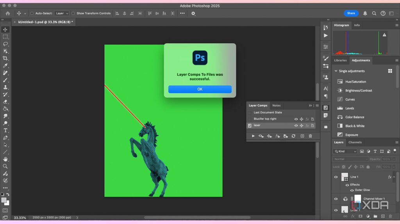The image size is (400, 224).
Task: Select the Clone Stamp tool
Action: pos(5,87)
